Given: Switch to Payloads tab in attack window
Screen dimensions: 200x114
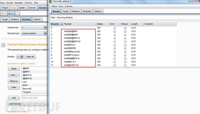Looking at the screenshot, I should tap(87, 11).
